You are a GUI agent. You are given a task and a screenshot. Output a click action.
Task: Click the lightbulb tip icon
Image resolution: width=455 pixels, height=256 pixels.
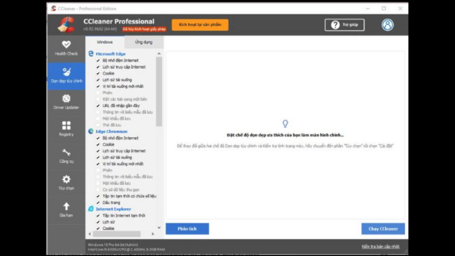point(286,124)
